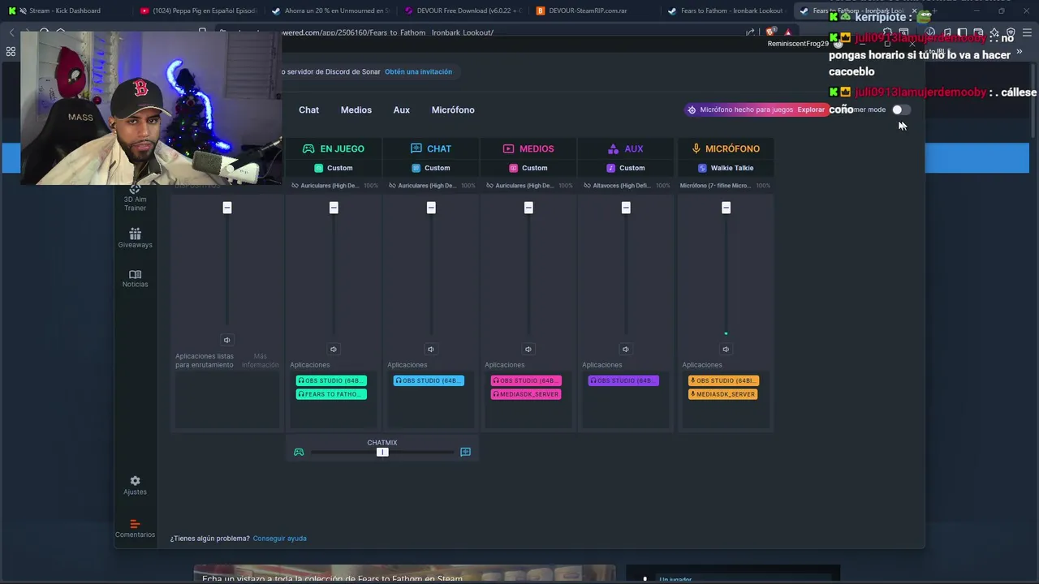Click the CHATMIX slider handle
This screenshot has height=584, width=1039.
(x=382, y=452)
